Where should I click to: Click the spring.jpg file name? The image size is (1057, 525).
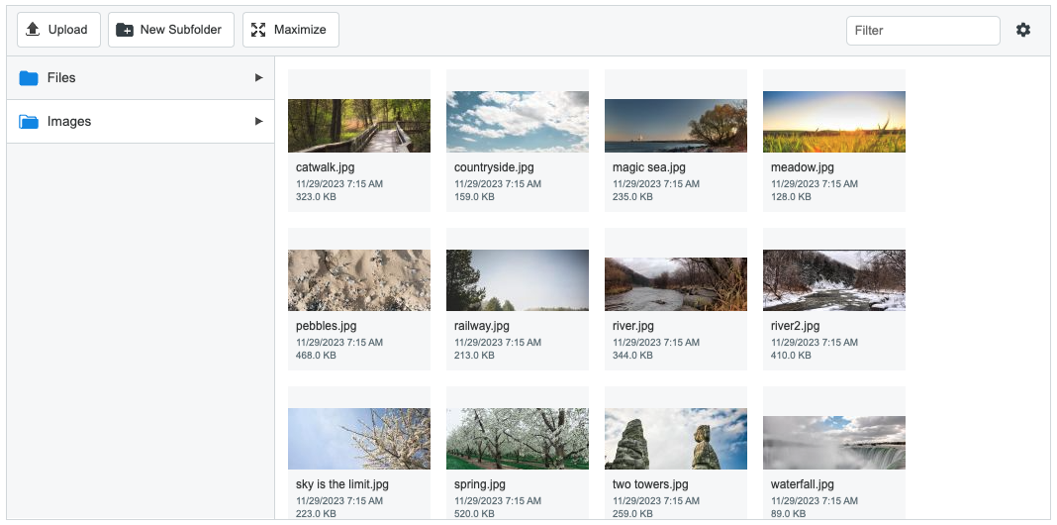(480, 484)
